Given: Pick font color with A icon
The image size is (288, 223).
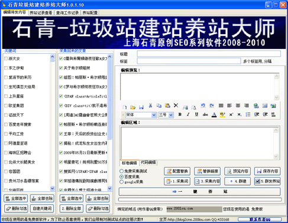Looking at the screenshot, I should 214,114.
